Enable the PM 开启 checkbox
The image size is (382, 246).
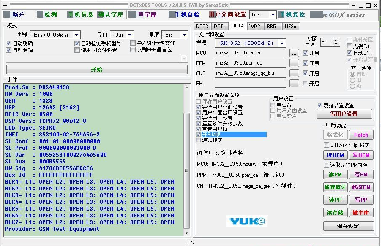coord(305,84)
